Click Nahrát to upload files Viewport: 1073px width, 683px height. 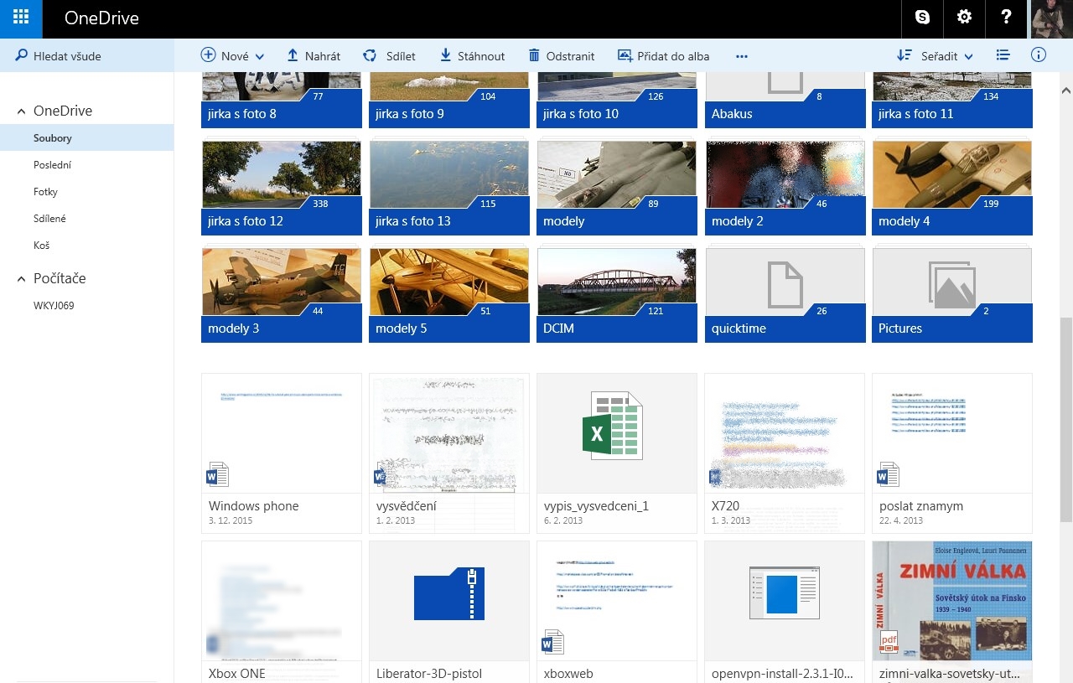pyautogui.click(x=314, y=56)
